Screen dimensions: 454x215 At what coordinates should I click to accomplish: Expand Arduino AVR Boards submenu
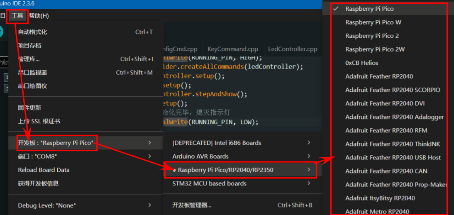pos(242,156)
